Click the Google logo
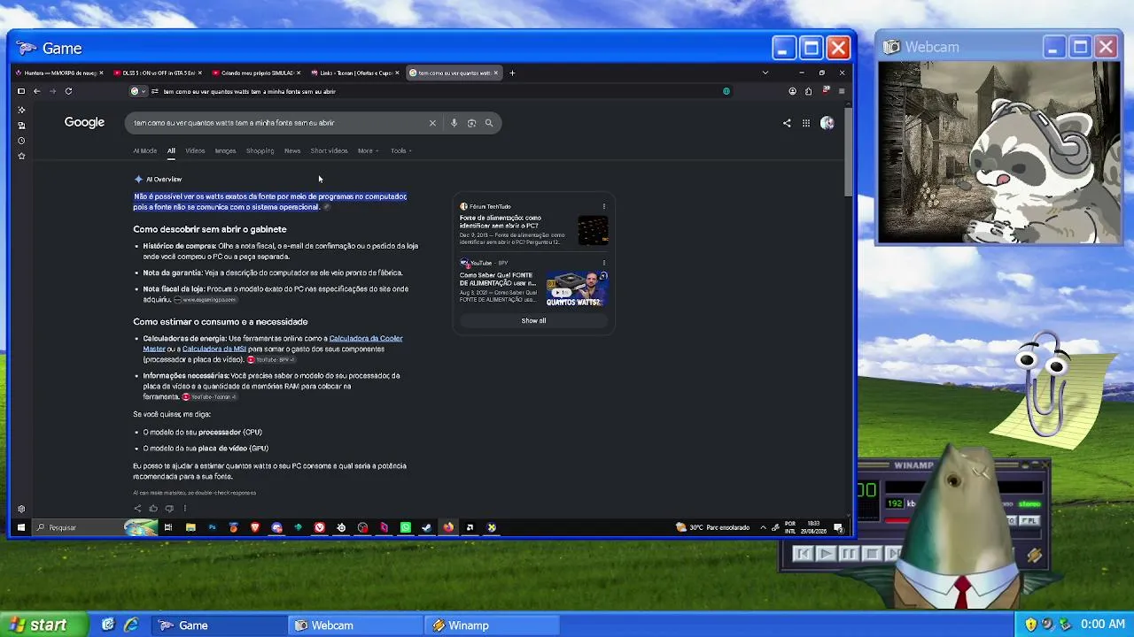This screenshot has width=1134, height=637. point(84,122)
